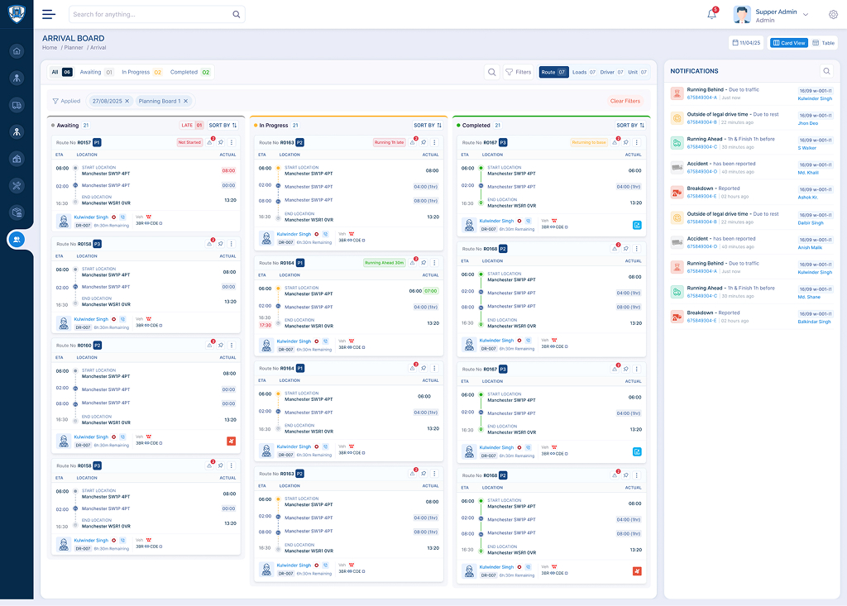This screenshot has width=847, height=606.
Task: Switch to Card View
Action: tap(788, 43)
